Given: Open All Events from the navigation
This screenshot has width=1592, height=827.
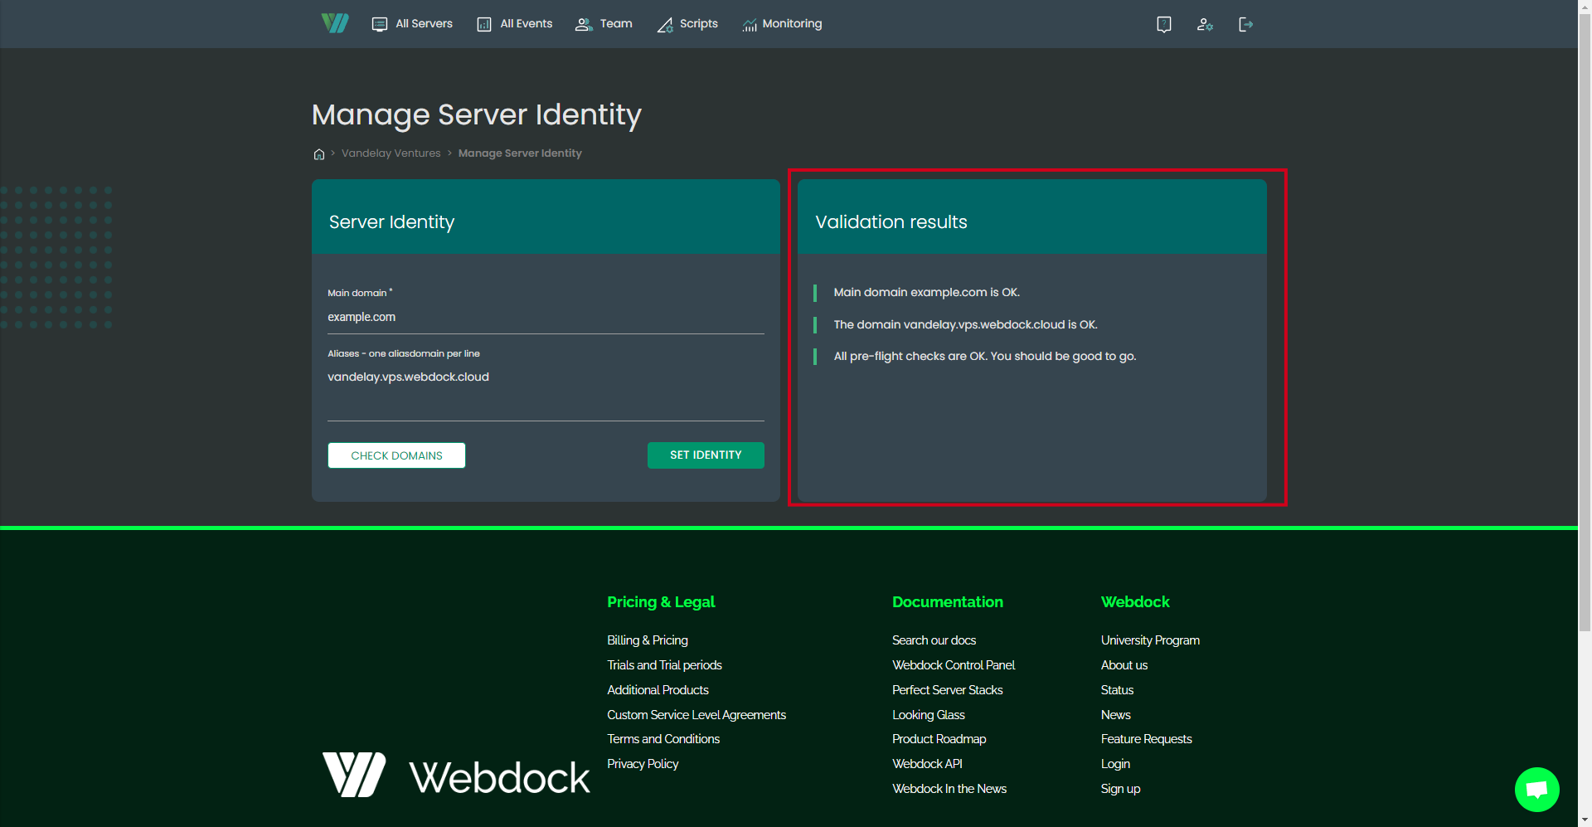Looking at the screenshot, I should pyautogui.click(x=515, y=24).
